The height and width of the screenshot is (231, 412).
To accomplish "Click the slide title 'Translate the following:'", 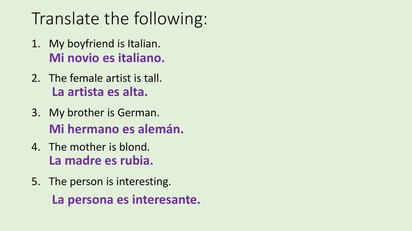I will (x=119, y=19).
